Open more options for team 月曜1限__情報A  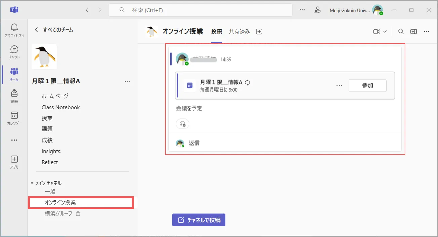(x=127, y=81)
